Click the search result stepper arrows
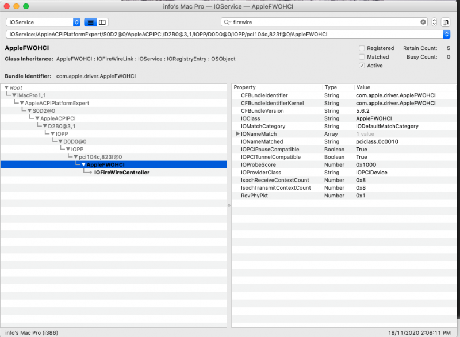Screen dimensions: 460x337 (x=434, y=22)
